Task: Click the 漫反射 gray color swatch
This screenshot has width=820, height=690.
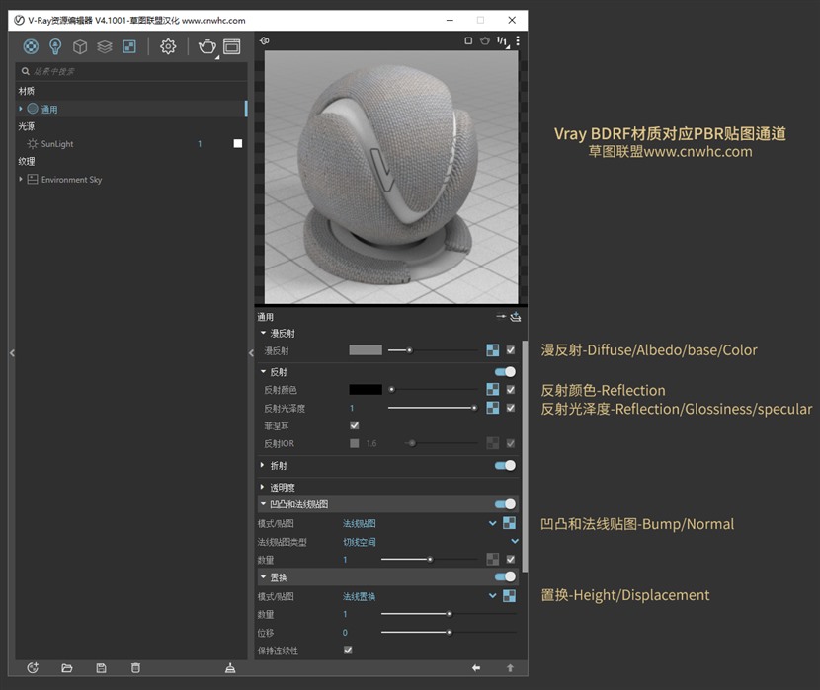Action: click(366, 350)
